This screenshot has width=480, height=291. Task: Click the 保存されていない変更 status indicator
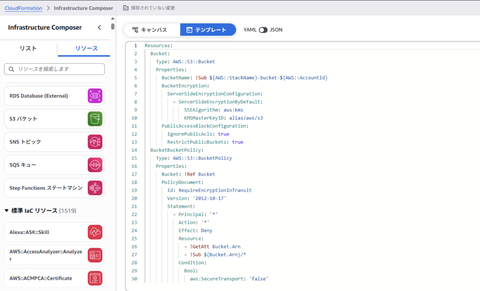[149, 8]
